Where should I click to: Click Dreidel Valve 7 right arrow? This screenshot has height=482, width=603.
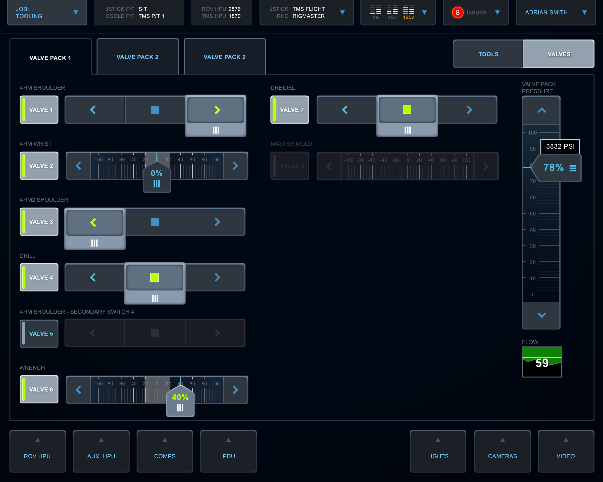469,110
